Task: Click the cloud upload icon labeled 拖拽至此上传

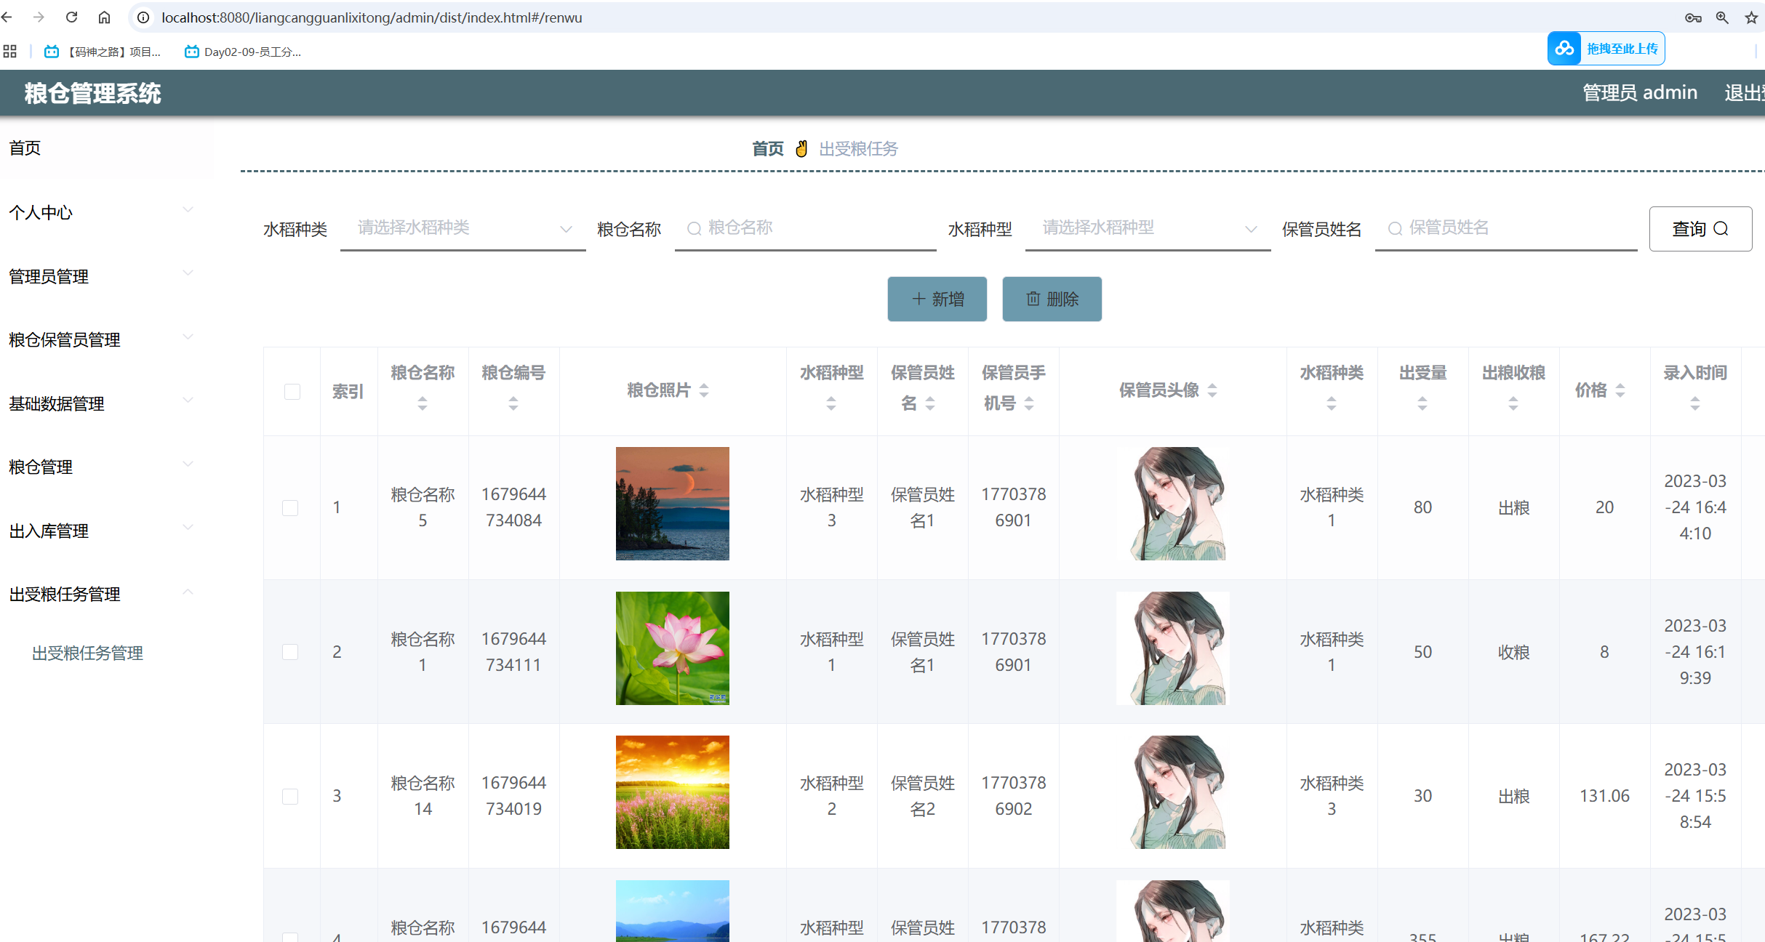Action: (x=1564, y=49)
